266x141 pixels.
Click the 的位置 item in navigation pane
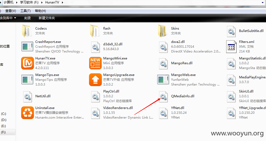click(x=5, y=46)
